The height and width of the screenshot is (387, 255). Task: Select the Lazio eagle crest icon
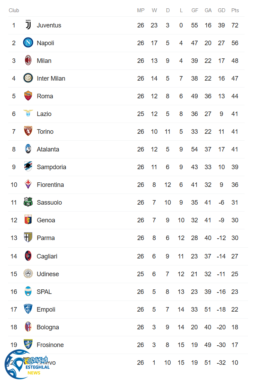click(28, 114)
